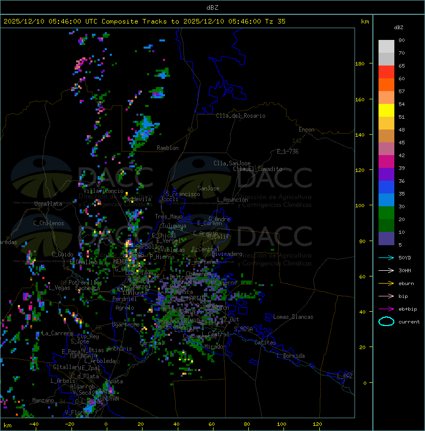Pick the 5 dBZ slate purple swatch
This screenshot has height=431, width=425.
click(386, 239)
